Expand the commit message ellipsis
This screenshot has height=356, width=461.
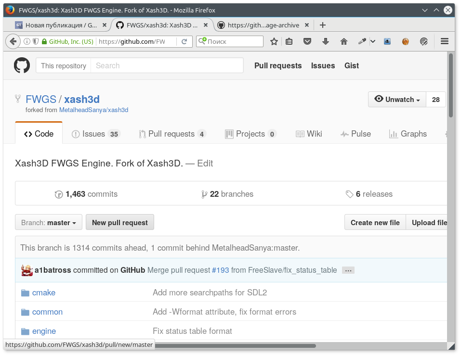pyautogui.click(x=348, y=270)
